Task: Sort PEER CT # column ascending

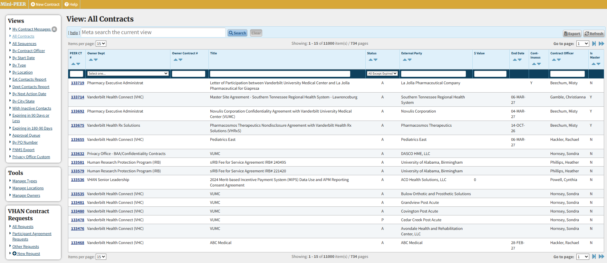Action: (x=73, y=64)
